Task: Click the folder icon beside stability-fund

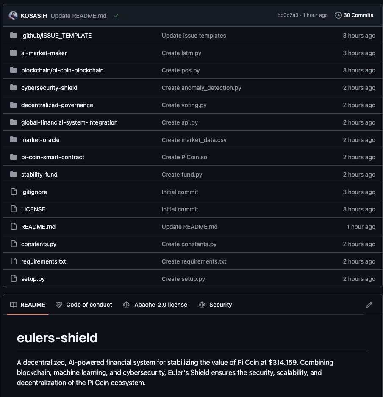Action: click(14, 174)
